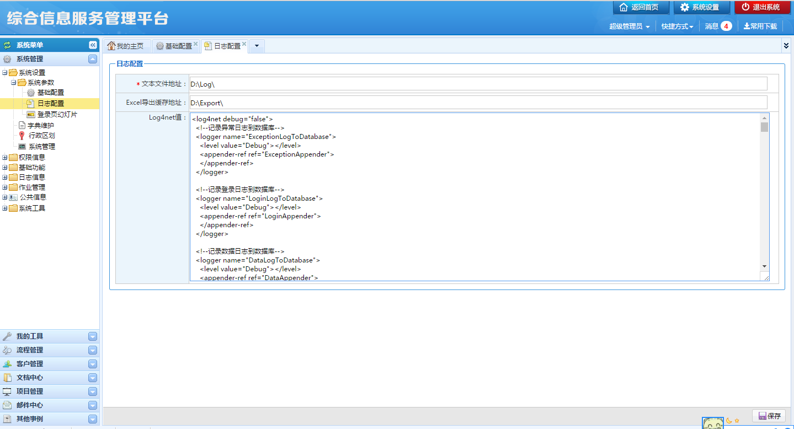Click the Excel导出缓存地址 input field
The image size is (794, 429).
click(478, 102)
